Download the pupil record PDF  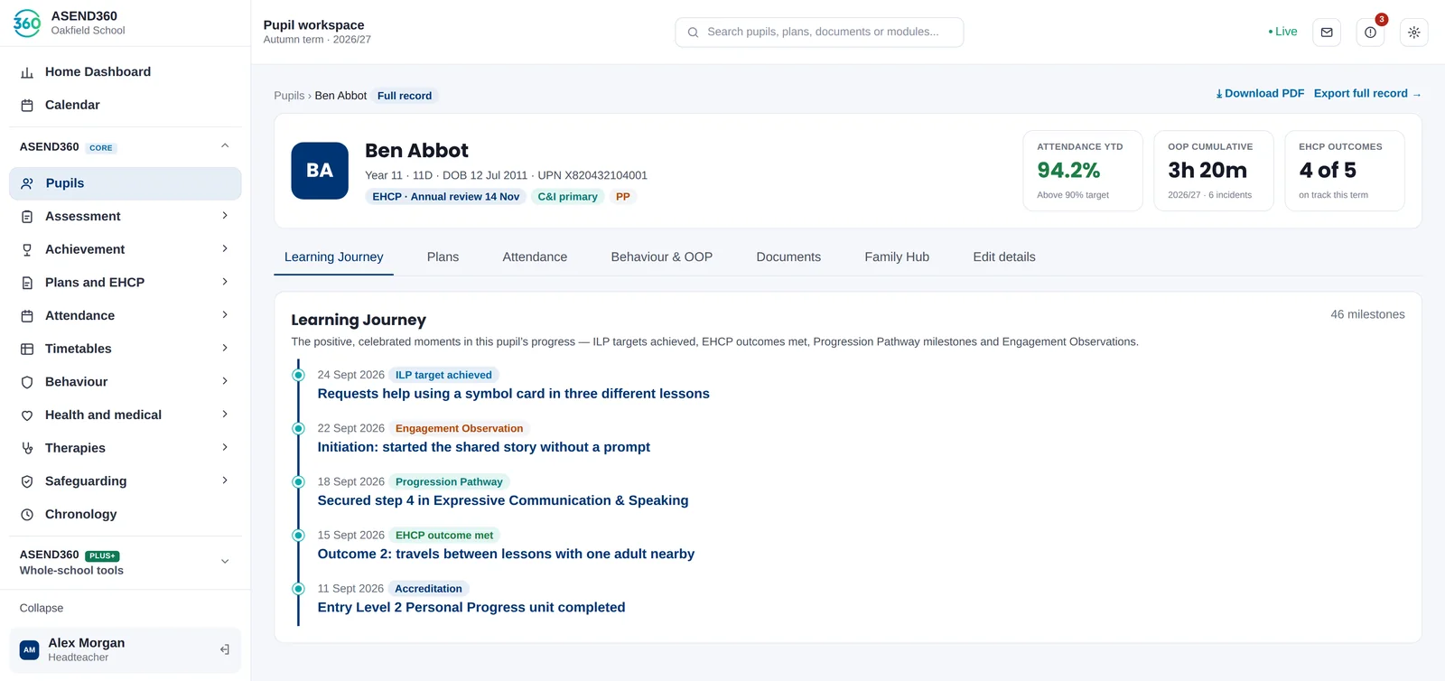(x=1260, y=94)
